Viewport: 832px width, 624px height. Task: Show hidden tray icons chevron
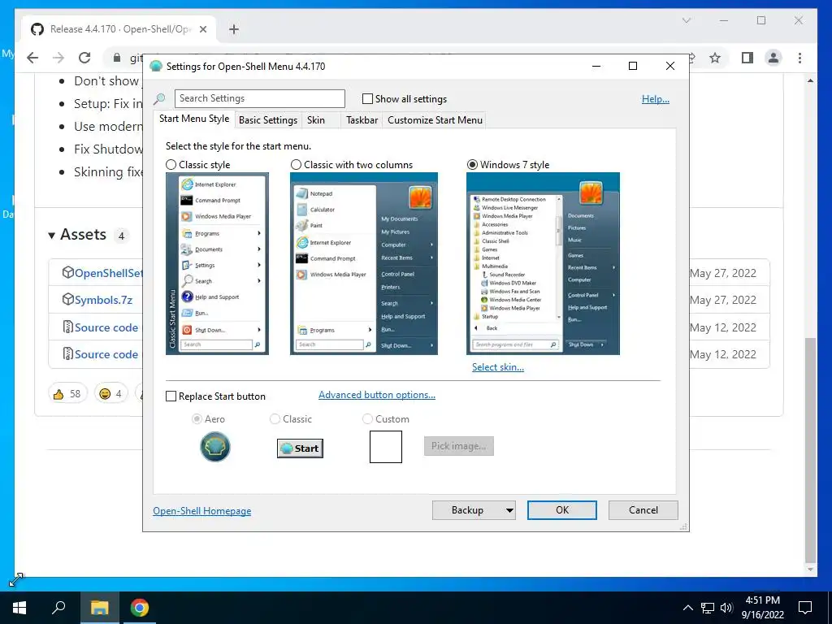pyautogui.click(x=687, y=608)
